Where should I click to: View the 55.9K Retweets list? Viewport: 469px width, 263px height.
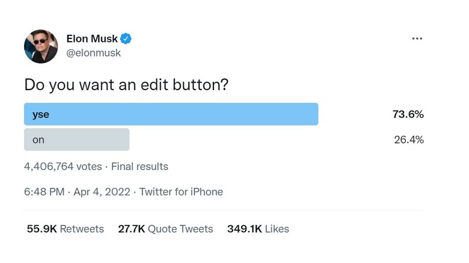pyautogui.click(x=65, y=229)
